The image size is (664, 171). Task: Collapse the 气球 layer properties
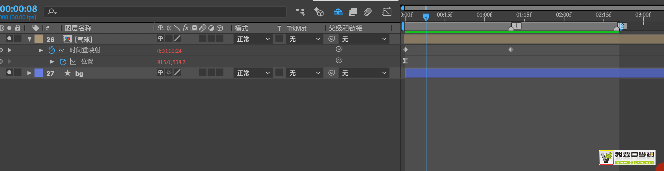pyautogui.click(x=29, y=39)
